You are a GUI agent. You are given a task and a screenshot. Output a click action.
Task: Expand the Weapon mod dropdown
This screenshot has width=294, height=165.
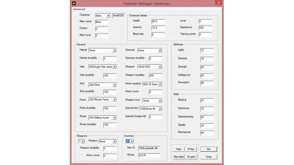[152, 100]
